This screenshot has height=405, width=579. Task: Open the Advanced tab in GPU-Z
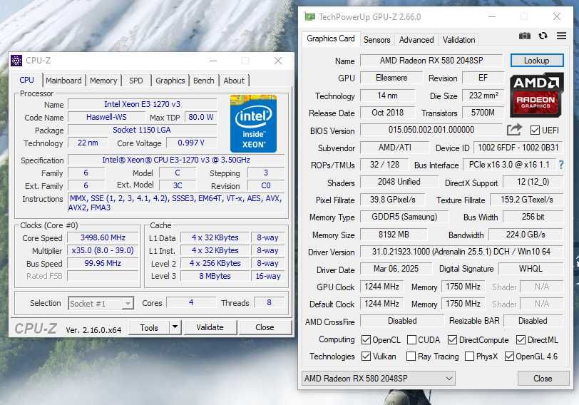point(416,40)
